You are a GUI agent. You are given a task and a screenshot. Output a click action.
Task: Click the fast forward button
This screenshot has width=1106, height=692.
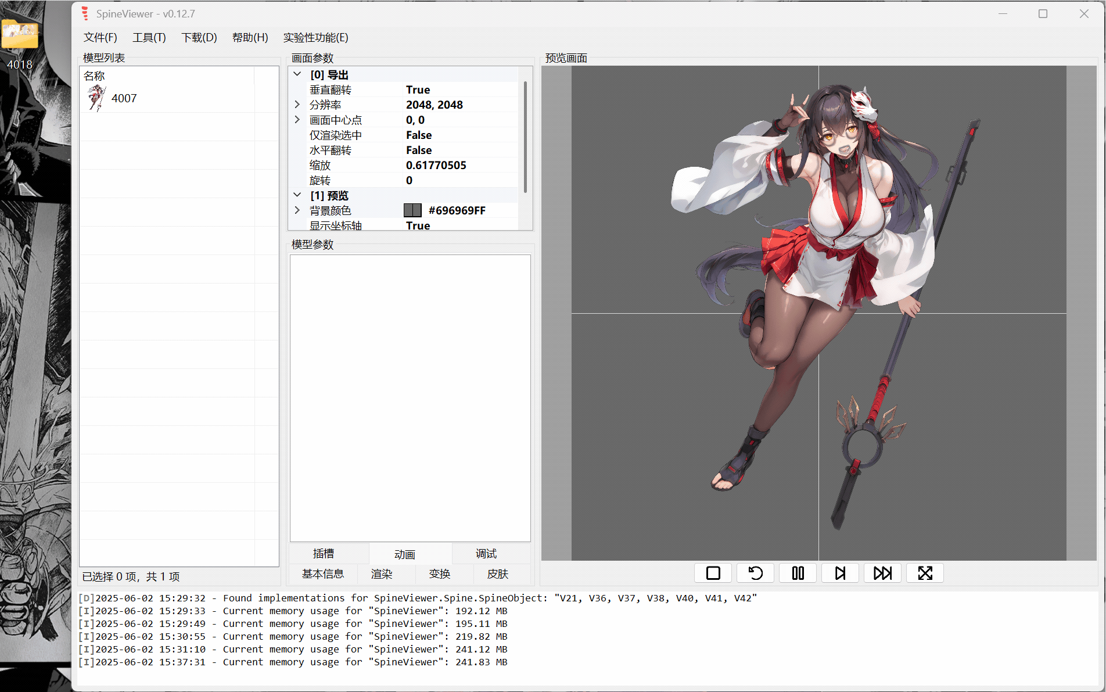click(x=883, y=573)
